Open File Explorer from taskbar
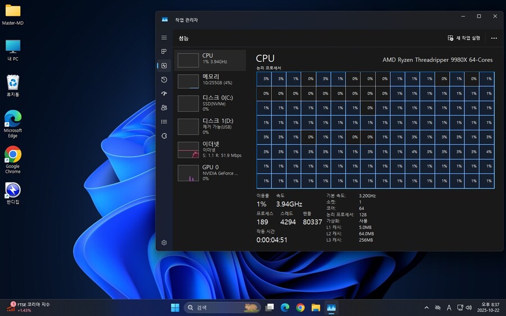The height and width of the screenshot is (316, 506). [316, 308]
